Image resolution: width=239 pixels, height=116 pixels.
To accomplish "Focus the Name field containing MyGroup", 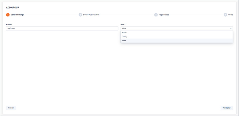I will pos(62,28).
